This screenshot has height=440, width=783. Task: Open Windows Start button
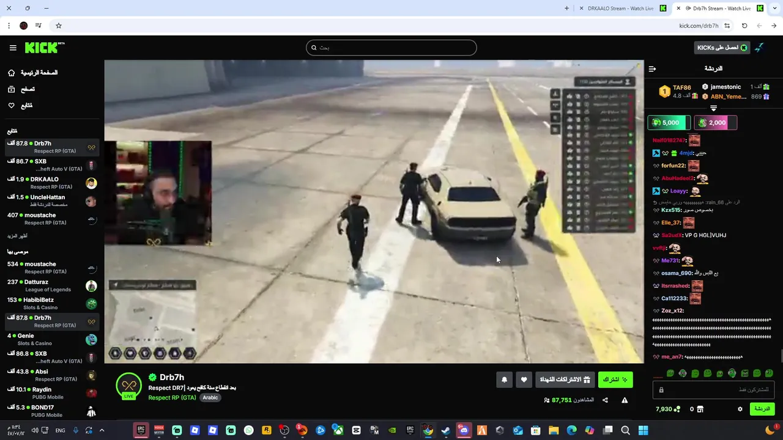click(x=643, y=430)
